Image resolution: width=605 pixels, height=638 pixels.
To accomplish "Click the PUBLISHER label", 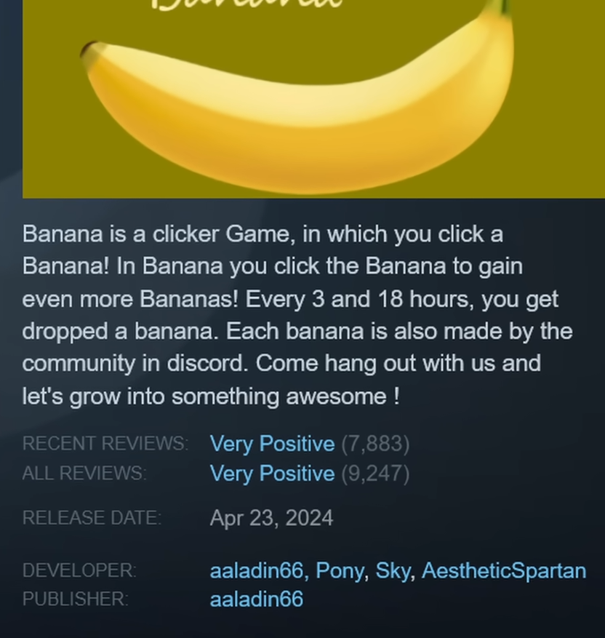I will [75, 599].
